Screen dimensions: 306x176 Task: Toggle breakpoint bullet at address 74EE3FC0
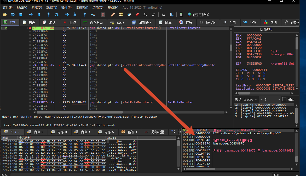pyautogui.click(x=30, y=102)
